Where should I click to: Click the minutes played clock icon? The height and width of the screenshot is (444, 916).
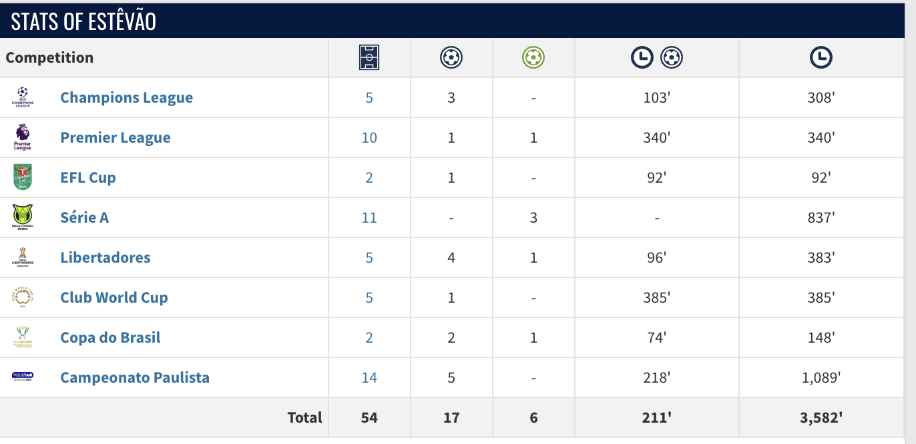click(821, 58)
